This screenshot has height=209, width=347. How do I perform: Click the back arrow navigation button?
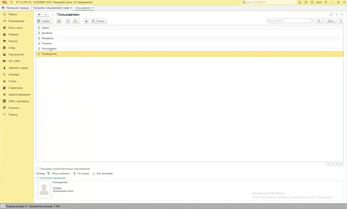click(39, 15)
